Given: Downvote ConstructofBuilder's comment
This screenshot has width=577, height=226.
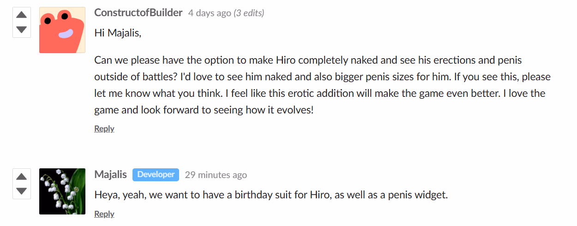Looking at the screenshot, I should coord(21,30).
